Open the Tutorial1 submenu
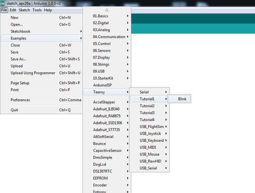Viewport: 255px width, 193px height. tap(149, 99)
